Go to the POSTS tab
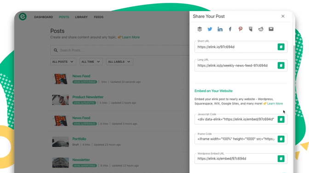 [64, 17]
